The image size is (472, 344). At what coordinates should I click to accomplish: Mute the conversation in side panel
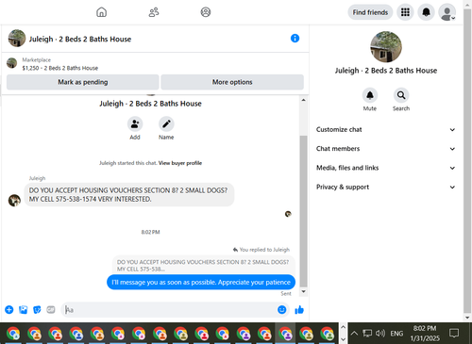(x=370, y=95)
